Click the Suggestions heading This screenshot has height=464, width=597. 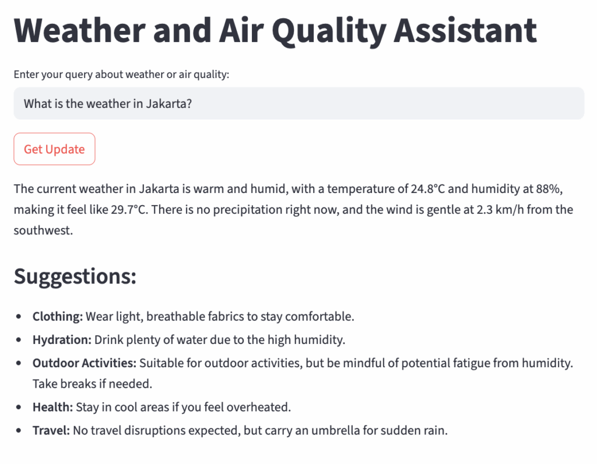(75, 276)
